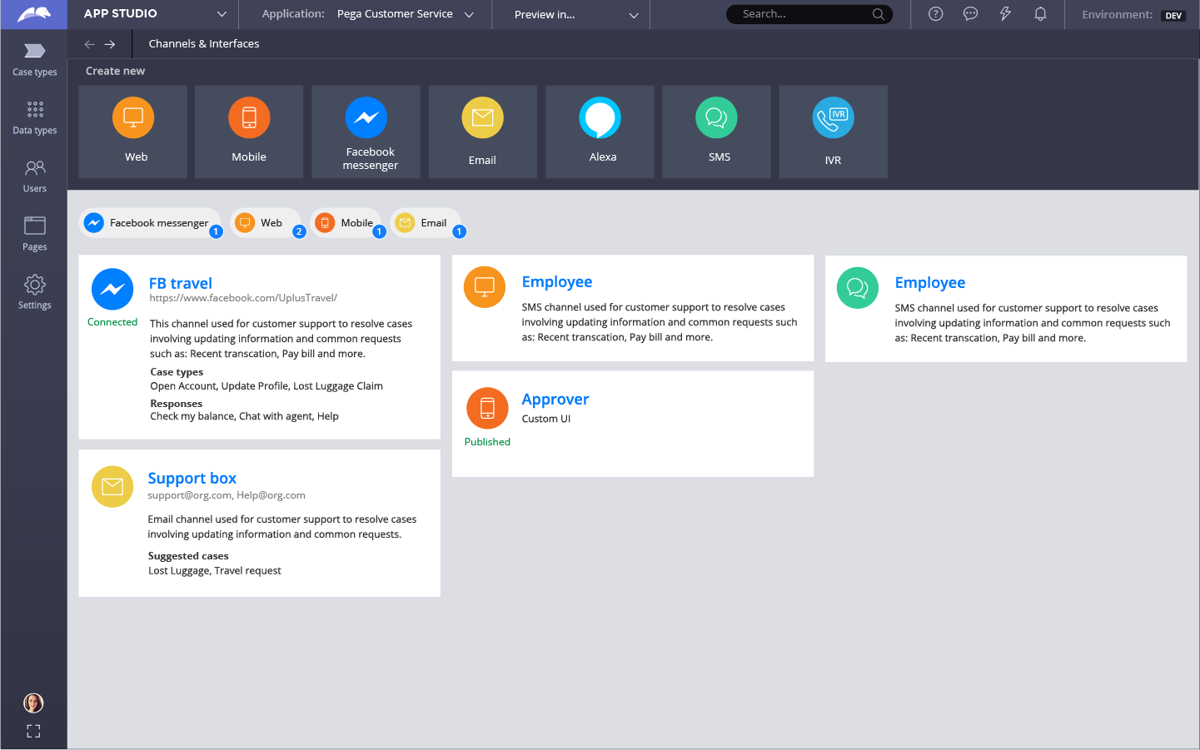Create a new Web channel
The image size is (1200, 750).
click(132, 132)
